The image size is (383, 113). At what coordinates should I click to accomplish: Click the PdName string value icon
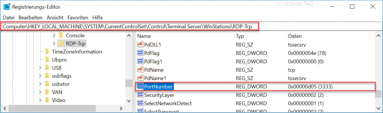(140, 70)
